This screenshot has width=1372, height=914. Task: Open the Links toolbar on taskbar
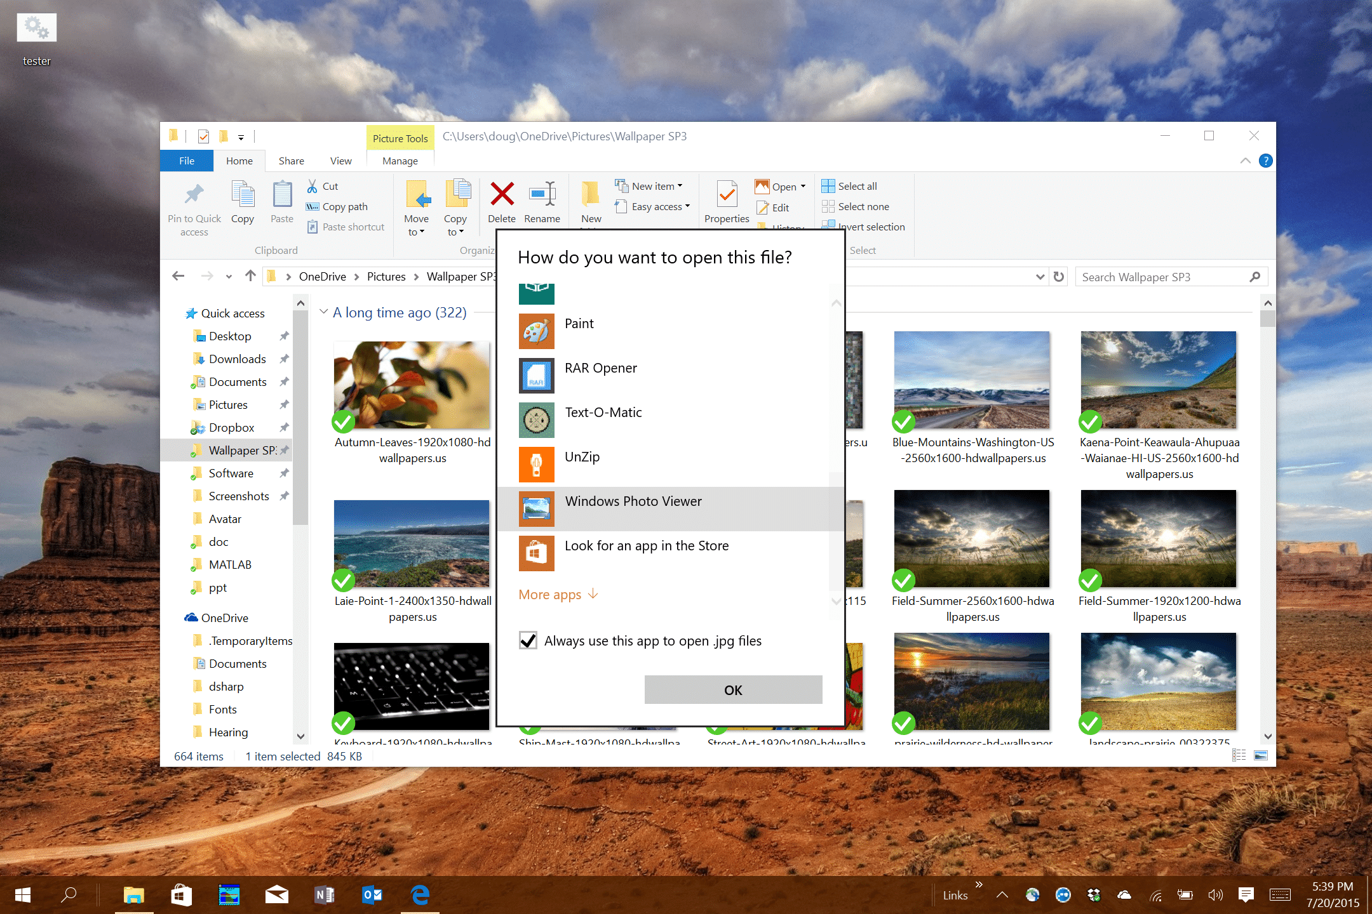click(955, 895)
